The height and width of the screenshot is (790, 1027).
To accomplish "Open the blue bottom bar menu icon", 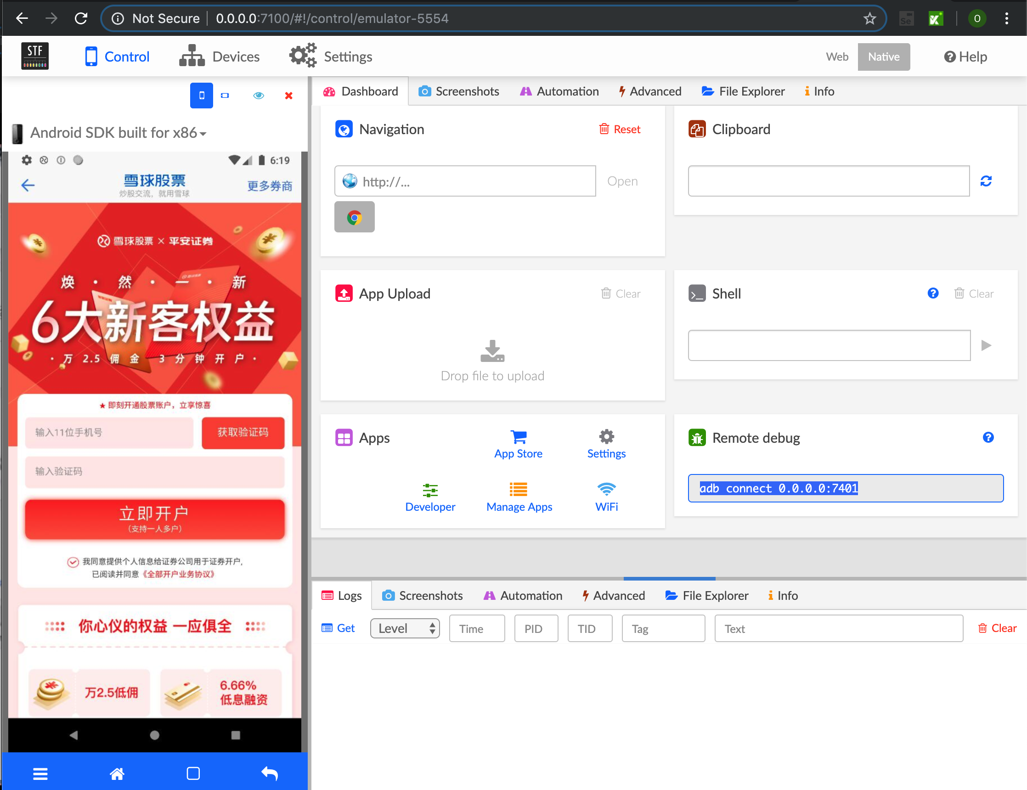I will [x=40, y=773].
